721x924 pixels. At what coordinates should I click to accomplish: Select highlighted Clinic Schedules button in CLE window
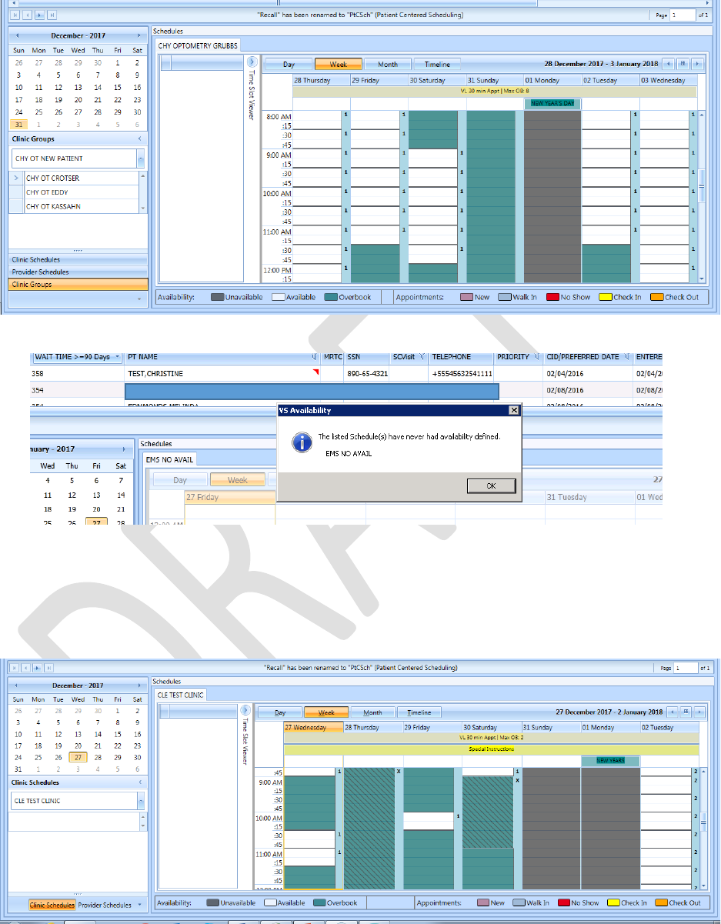click(52, 906)
